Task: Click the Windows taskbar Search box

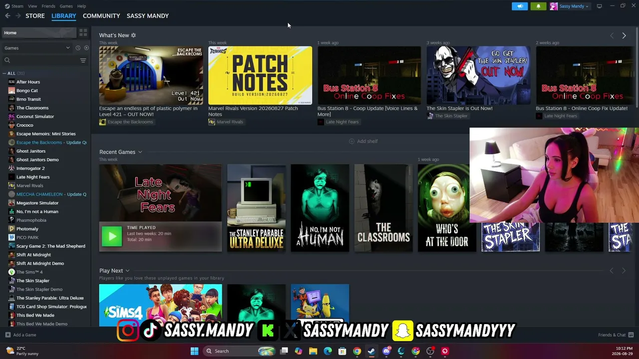Action: [x=240, y=351]
